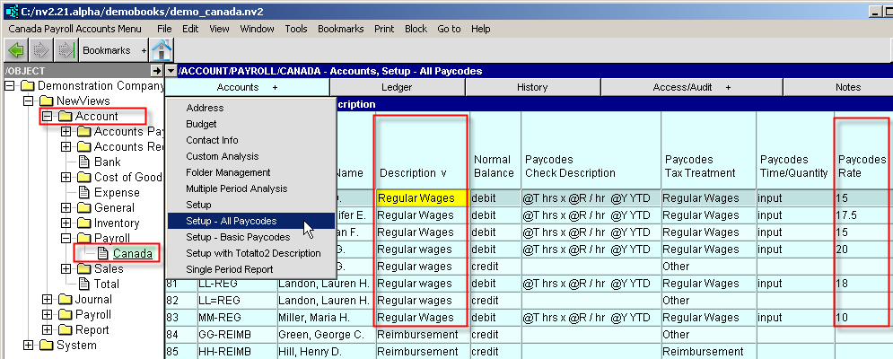Click the Inventory folder icon
Image resolution: width=893 pixels, height=359 pixels.
(x=83, y=223)
